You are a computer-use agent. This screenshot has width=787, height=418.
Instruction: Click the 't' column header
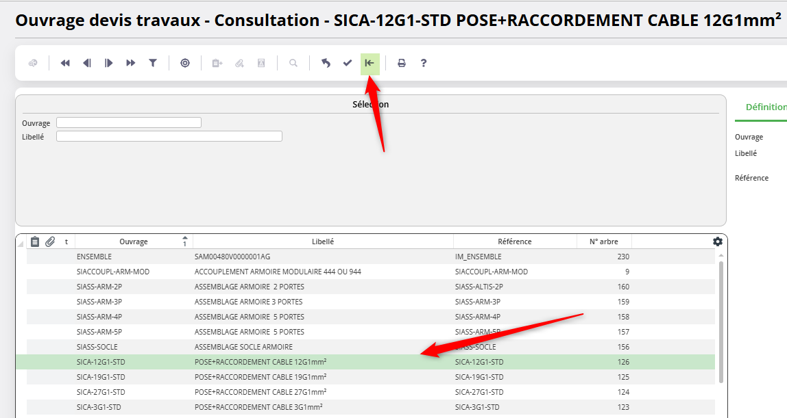(66, 241)
